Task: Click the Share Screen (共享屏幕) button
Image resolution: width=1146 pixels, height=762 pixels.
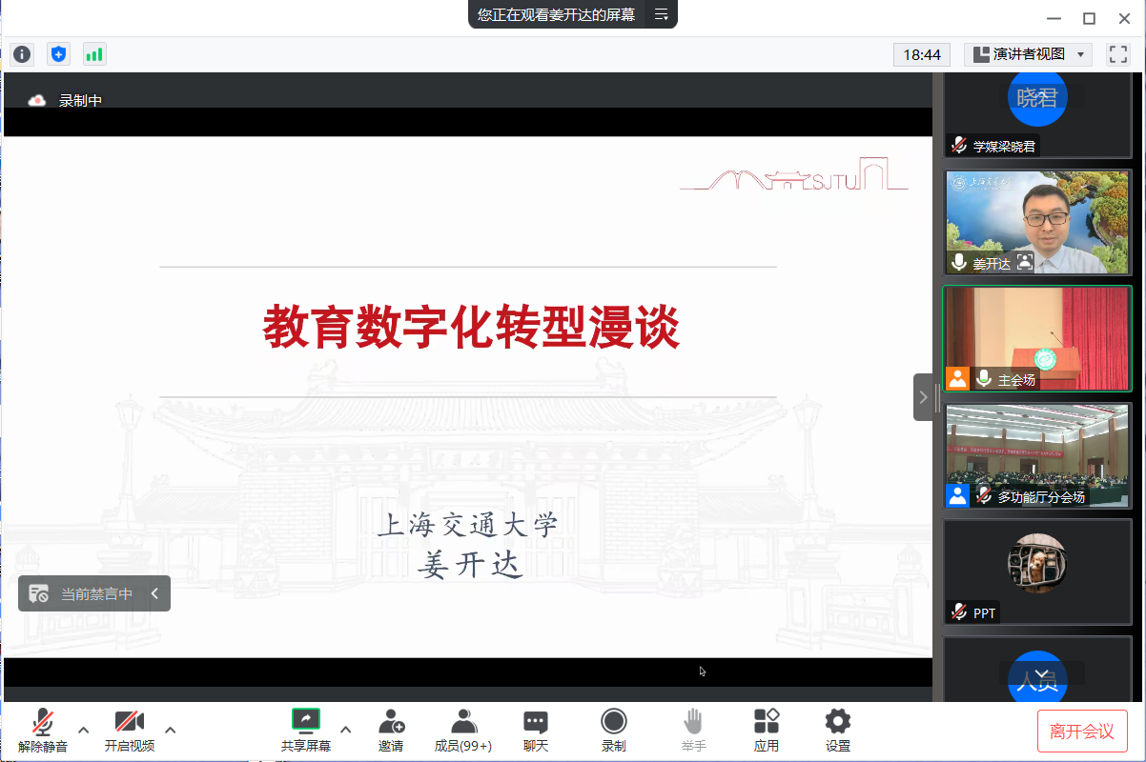Action: [306, 731]
